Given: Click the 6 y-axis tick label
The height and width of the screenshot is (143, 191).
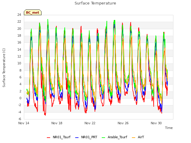Looking at the screenshot, I should coord(20,77).
